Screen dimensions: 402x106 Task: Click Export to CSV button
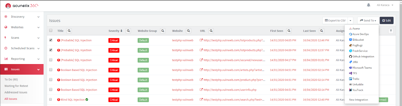pos(335,20)
